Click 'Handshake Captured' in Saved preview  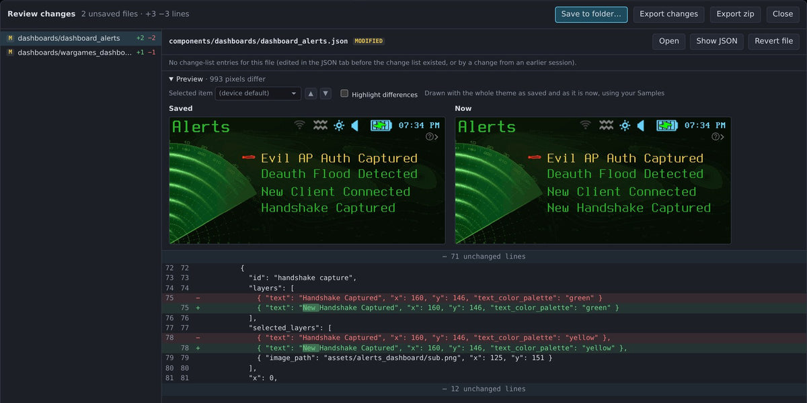coord(328,208)
